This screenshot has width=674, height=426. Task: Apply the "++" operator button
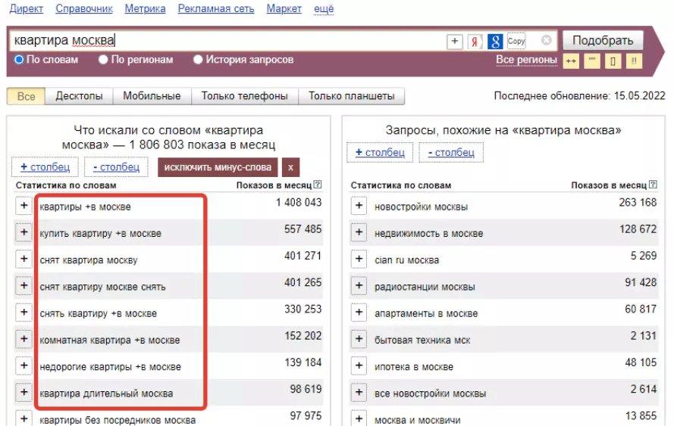(571, 61)
